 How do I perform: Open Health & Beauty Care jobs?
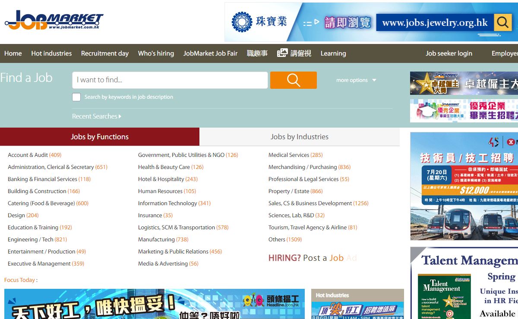point(171,167)
